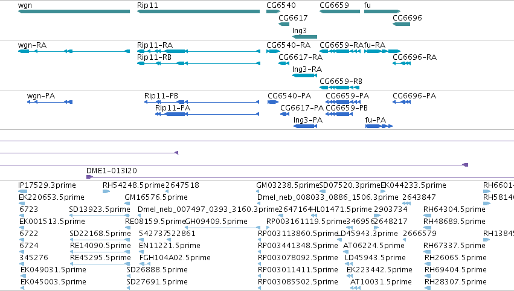Click the RE45295.5prime EST label
The height and width of the screenshot is (291, 514).
click(101, 258)
